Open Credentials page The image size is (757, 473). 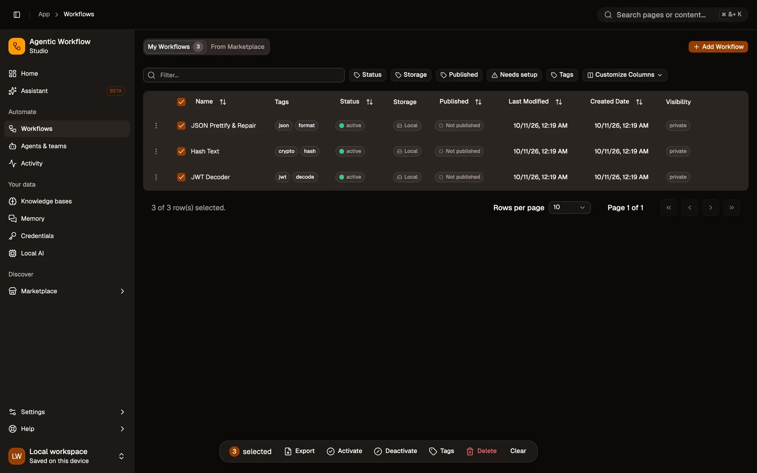click(x=67, y=236)
